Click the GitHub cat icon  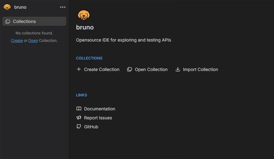coord(79,126)
